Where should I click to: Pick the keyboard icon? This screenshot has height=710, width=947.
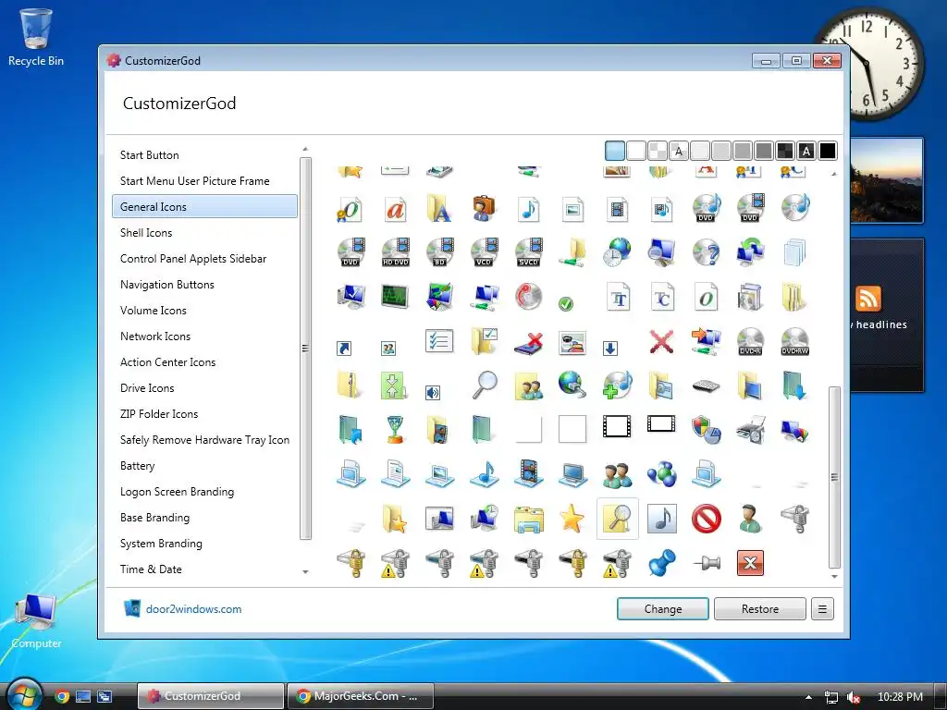[x=706, y=386]
